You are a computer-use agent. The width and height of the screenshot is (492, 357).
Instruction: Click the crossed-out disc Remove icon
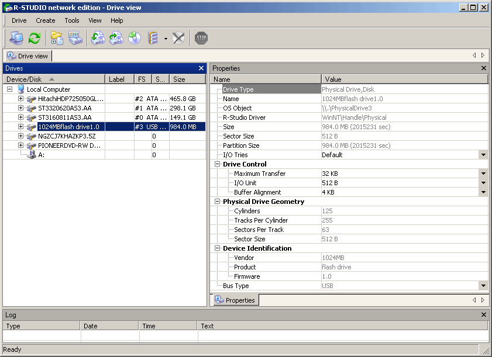coord(178,38)
